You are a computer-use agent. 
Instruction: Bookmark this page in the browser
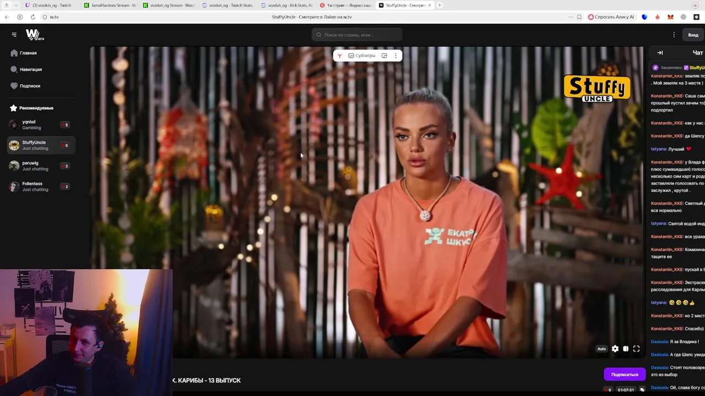579,17
